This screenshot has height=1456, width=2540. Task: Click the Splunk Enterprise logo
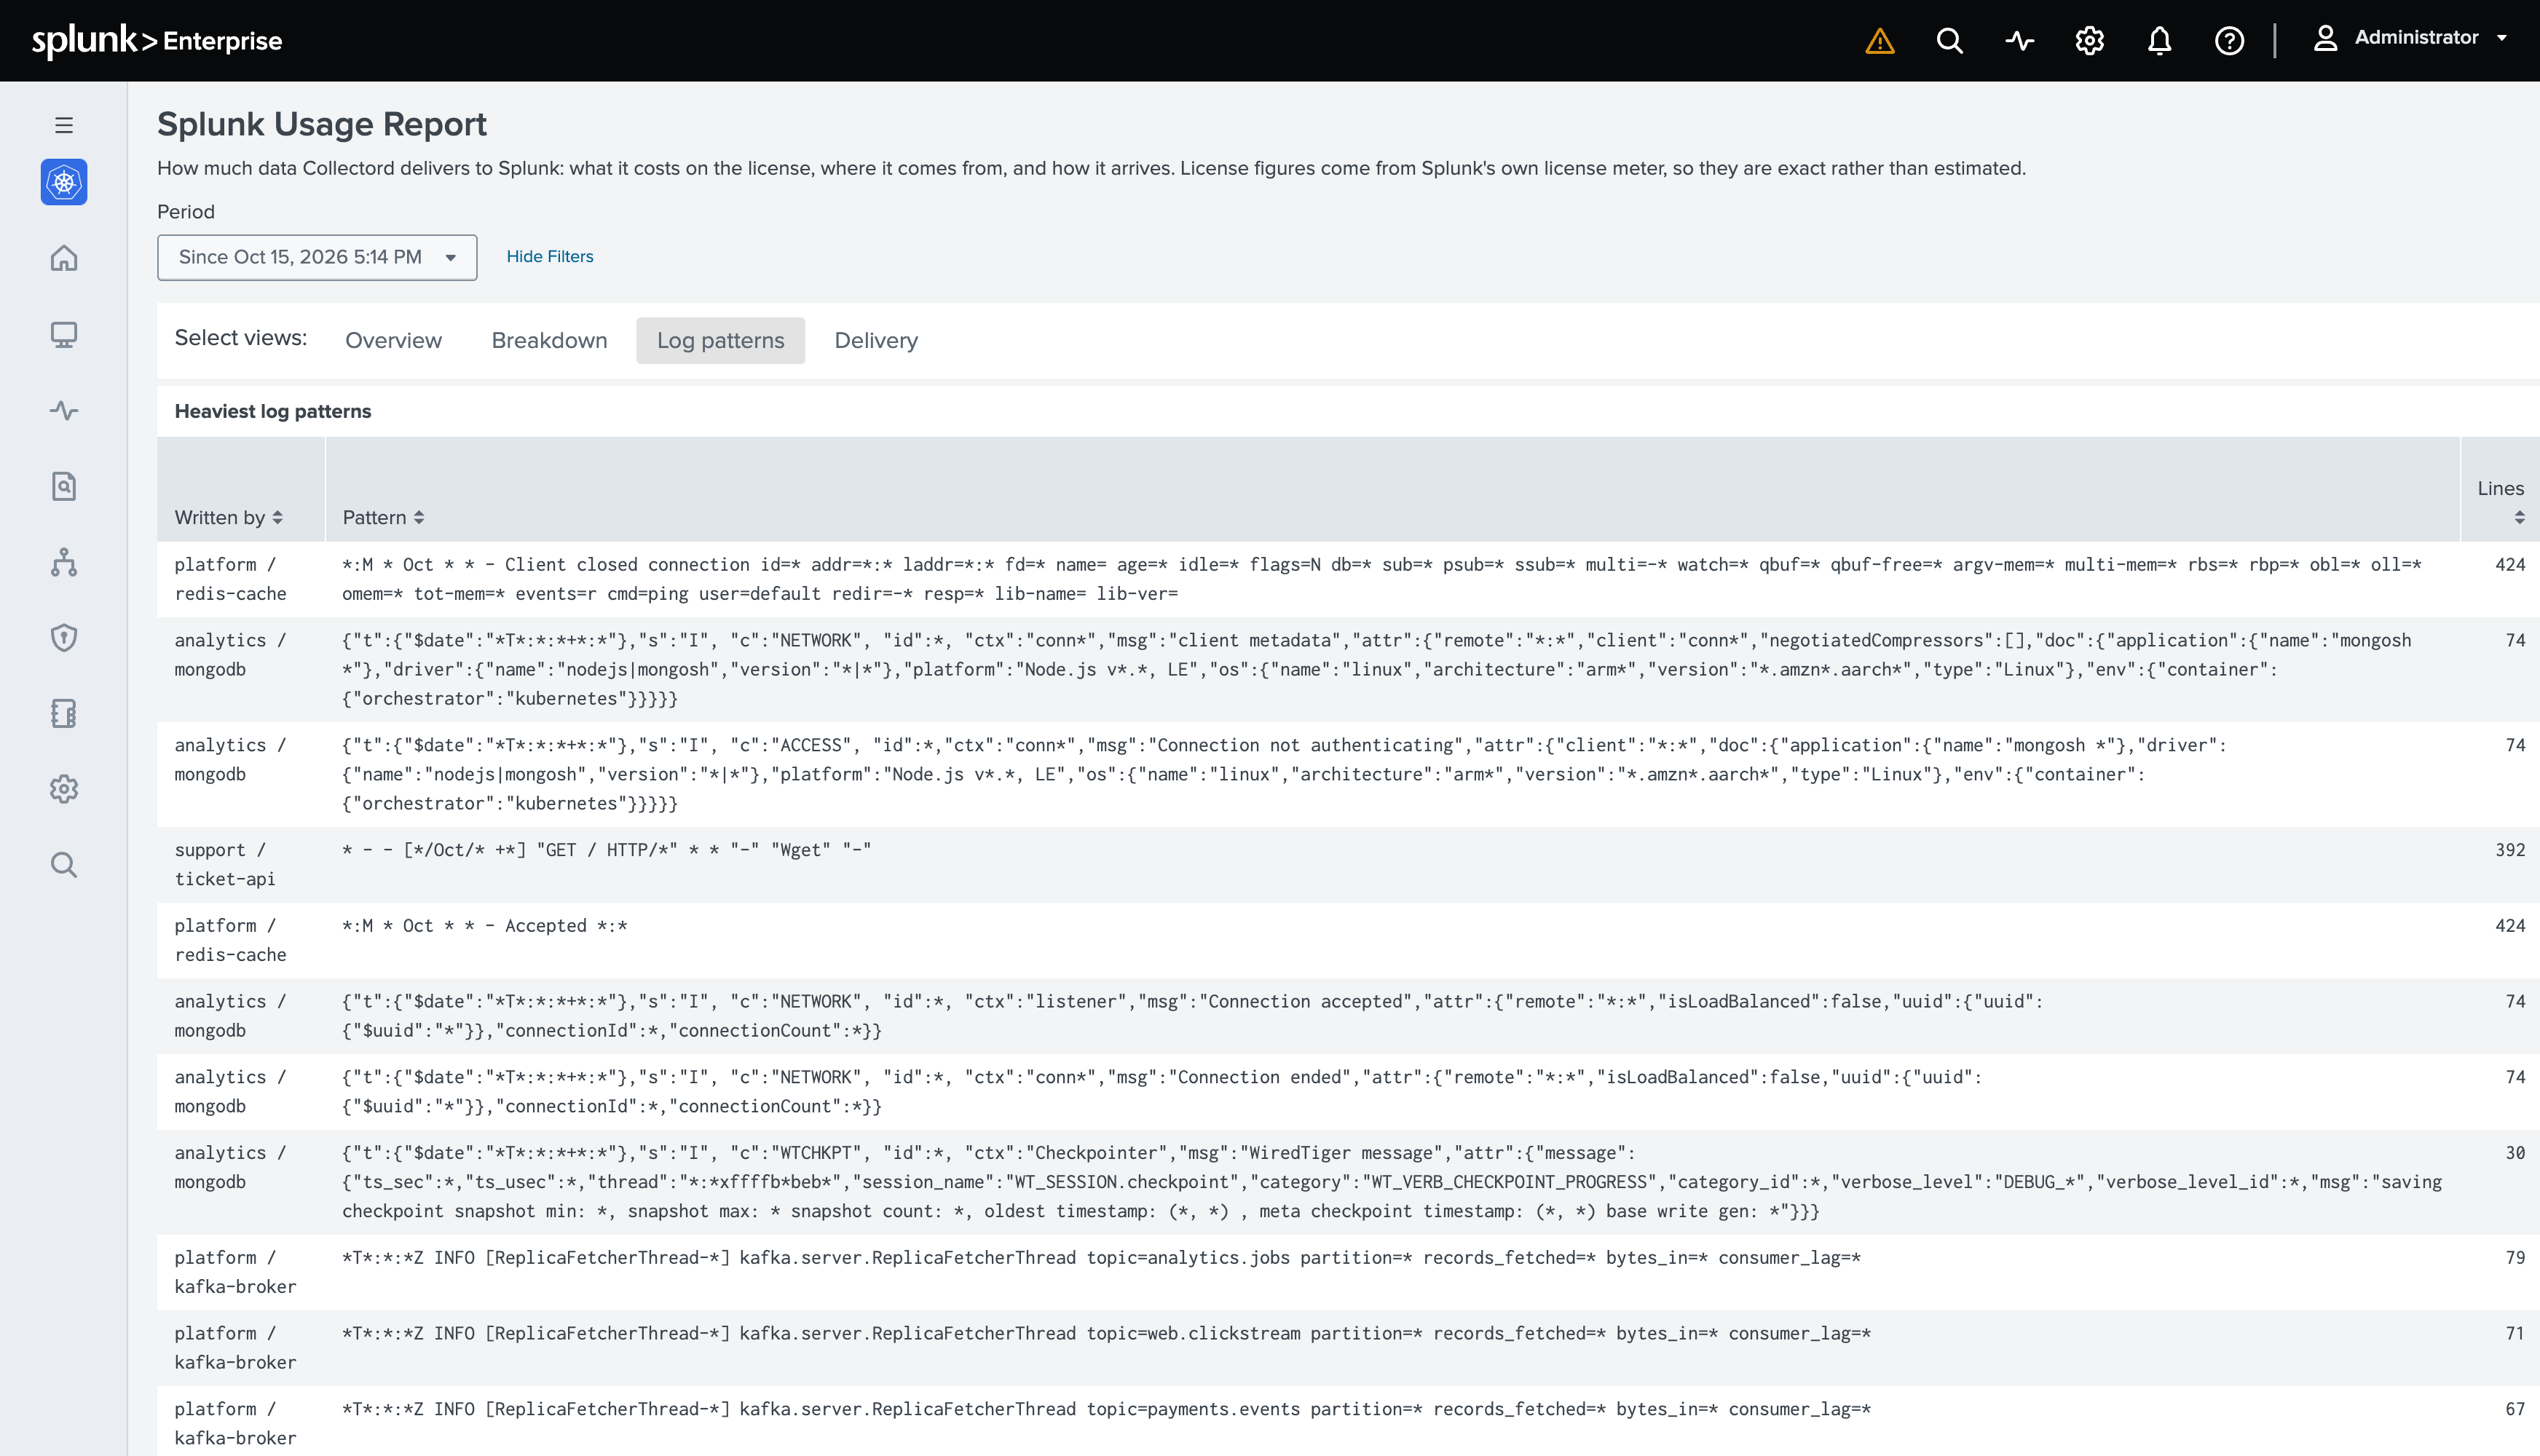click(157, 40)
